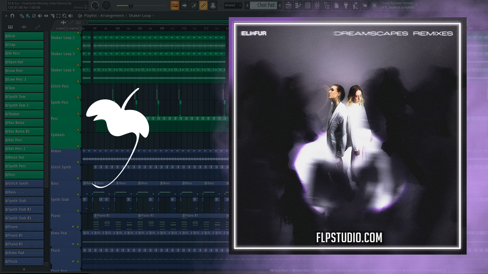
Task: Mute the Shaker Loop 4 track
Action: 78,81
